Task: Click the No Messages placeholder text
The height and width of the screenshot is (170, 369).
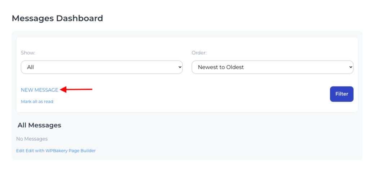Action: point(32,139)
